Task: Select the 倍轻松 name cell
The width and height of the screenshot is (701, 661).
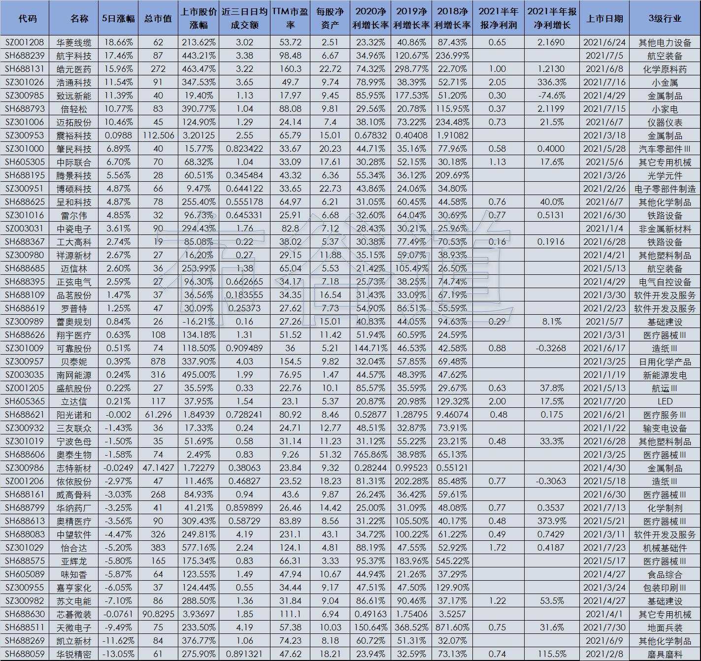Action: (74, 109)
